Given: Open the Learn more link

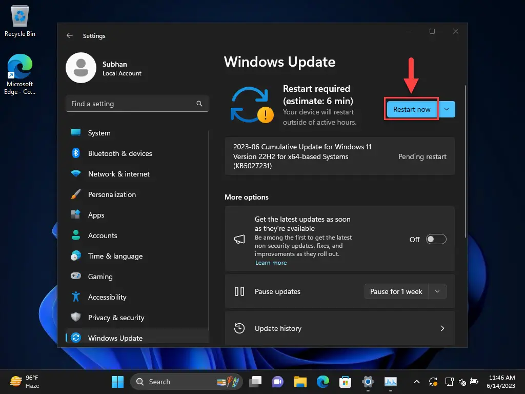Looking at the screenshot, I should tap(271, 263).
